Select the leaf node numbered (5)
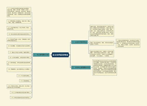This screenshot has width=147, height=106. (19, 40)
